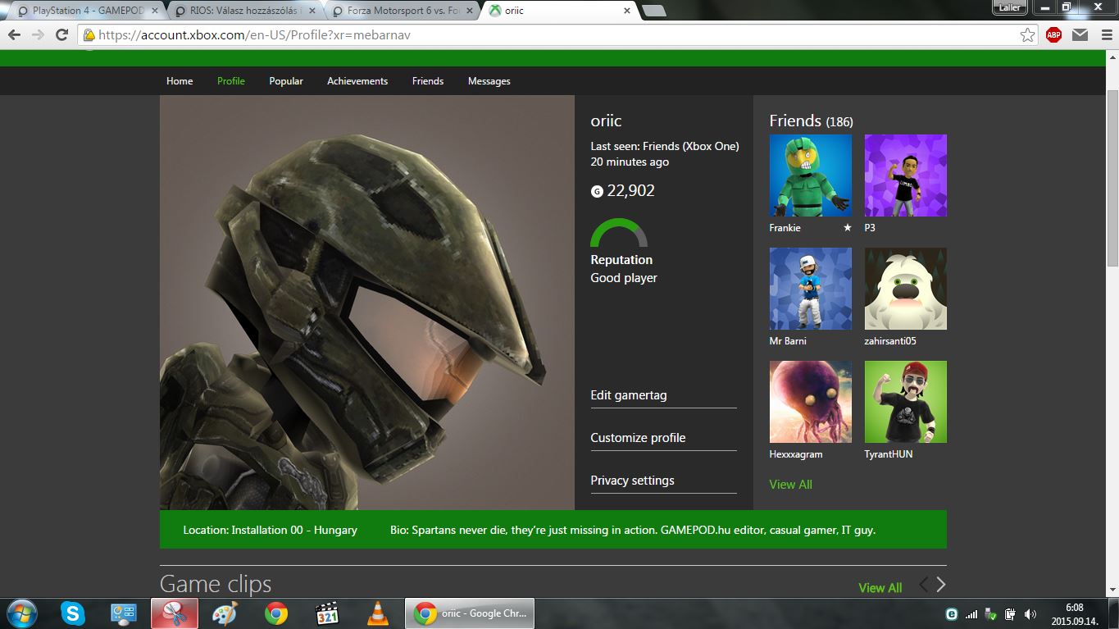Open the Friends navigation item
Image resolution: width=1119 pixels, height=629 pixels.
428,81
